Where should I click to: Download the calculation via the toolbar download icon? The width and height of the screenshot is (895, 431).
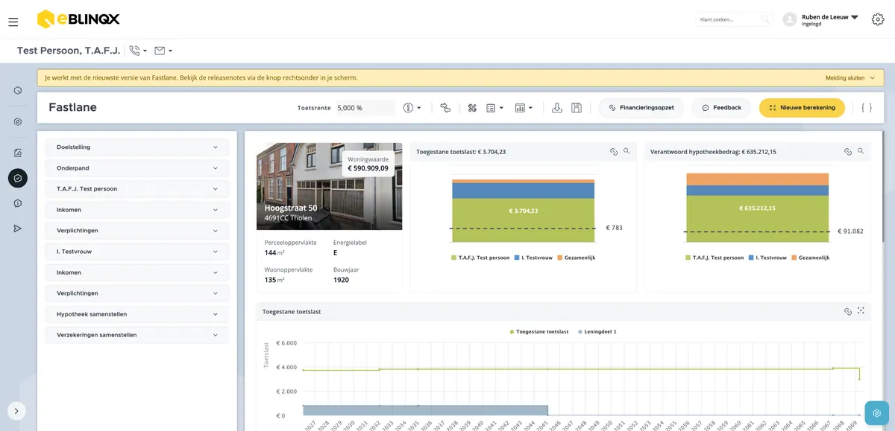pos(556,108)
